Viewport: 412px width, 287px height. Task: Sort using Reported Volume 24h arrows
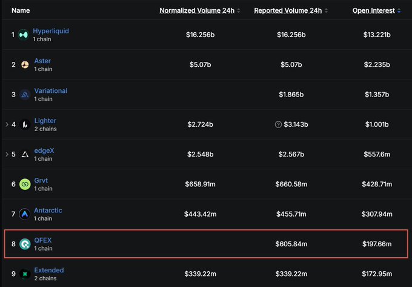click(326, 10)
